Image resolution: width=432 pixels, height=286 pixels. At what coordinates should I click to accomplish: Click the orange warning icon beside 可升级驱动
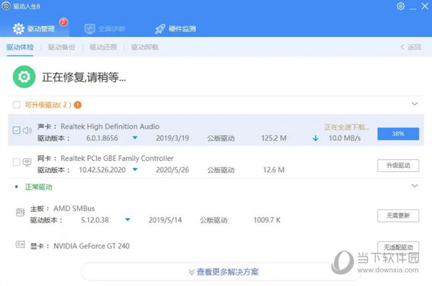pos(78,105)
